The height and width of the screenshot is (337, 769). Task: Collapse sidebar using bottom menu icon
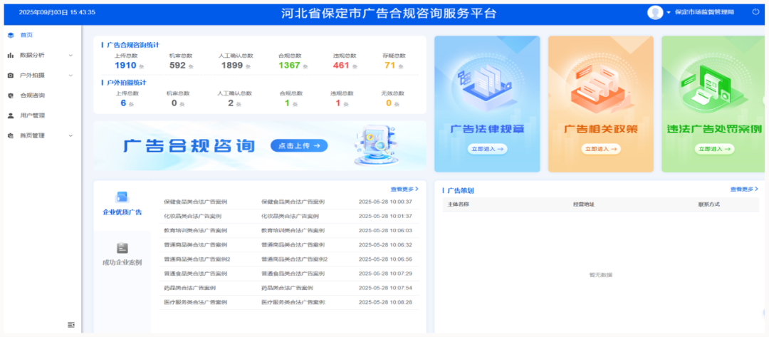tap(71, 325)
